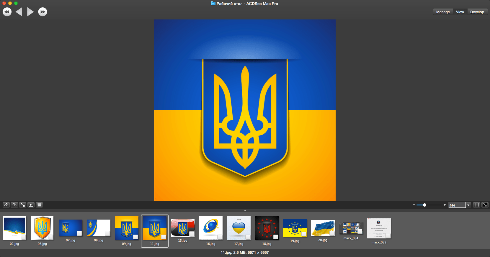490x257 pixels.
Task: Click the "09.jpg" file name label
Action: [127, 244]
